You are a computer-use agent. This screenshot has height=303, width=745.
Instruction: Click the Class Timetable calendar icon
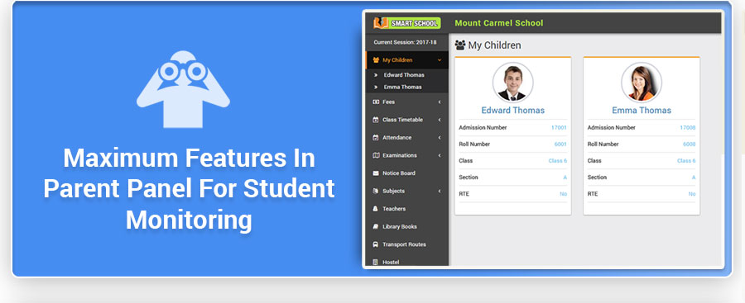coord(376,120)
